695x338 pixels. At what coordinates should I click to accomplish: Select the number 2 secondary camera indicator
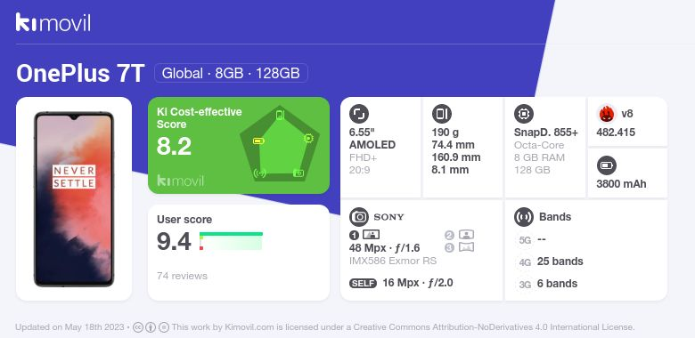pyautogui.click(x=449, y=235)
